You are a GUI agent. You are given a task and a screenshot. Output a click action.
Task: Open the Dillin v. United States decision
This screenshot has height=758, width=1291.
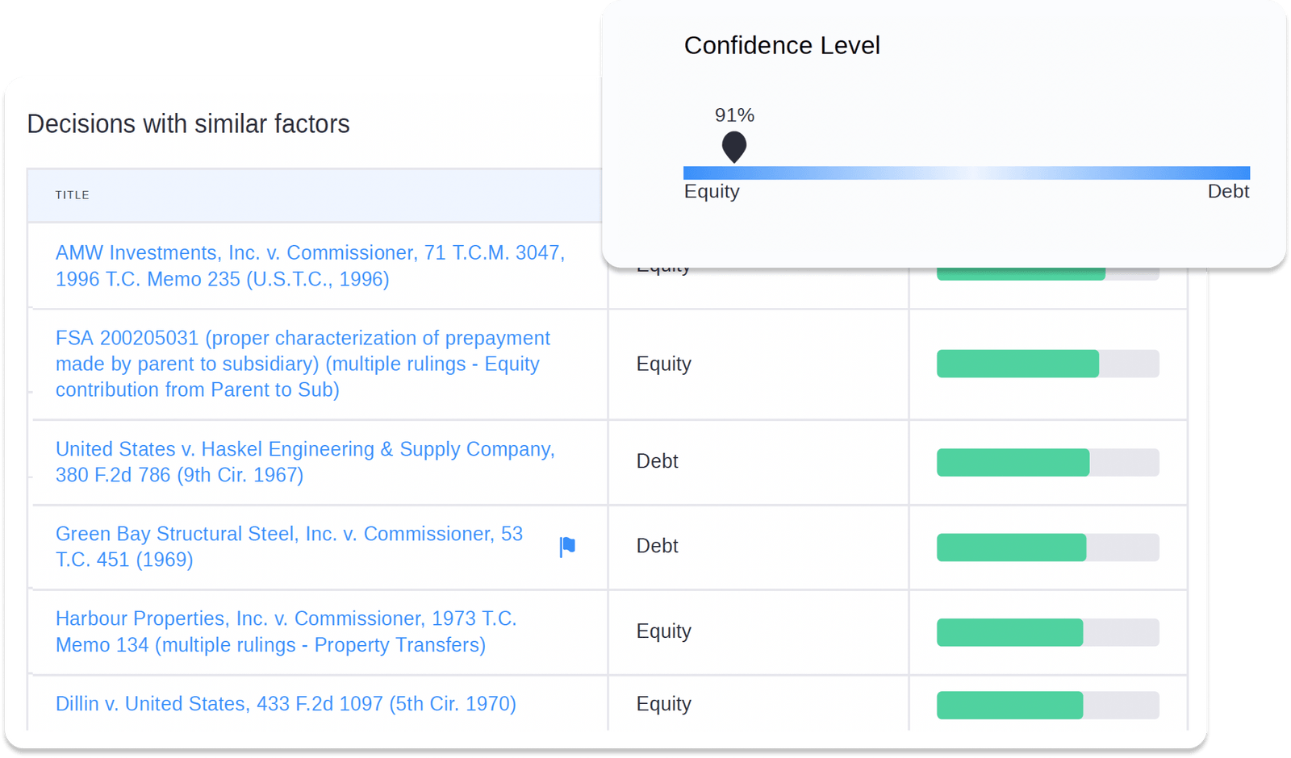tap(286, 704)
